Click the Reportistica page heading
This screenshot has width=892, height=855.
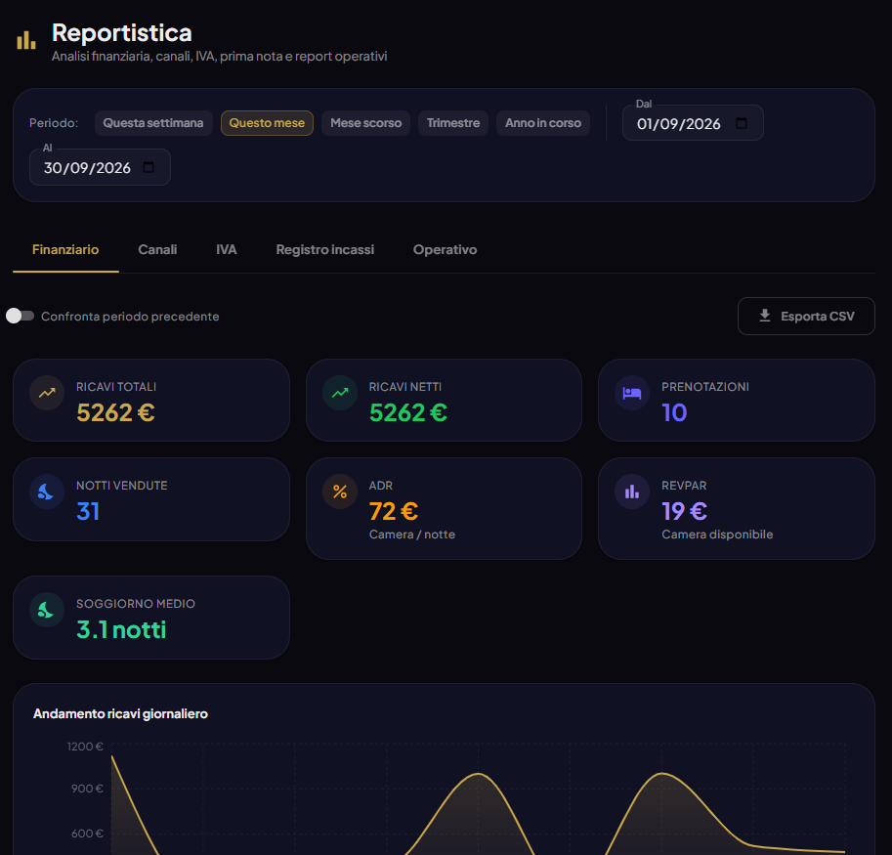coord(122,32)
